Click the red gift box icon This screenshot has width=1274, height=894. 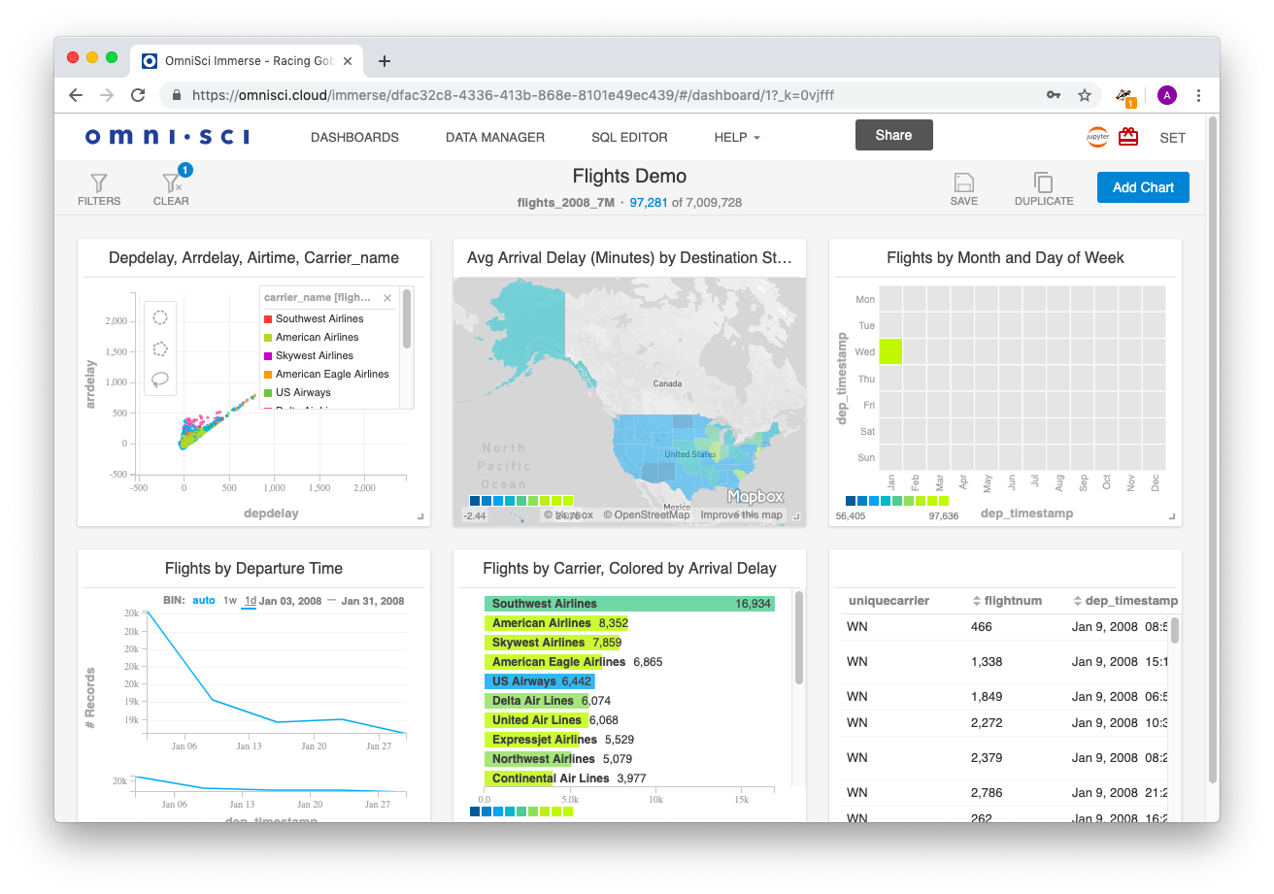(1128, 137)
